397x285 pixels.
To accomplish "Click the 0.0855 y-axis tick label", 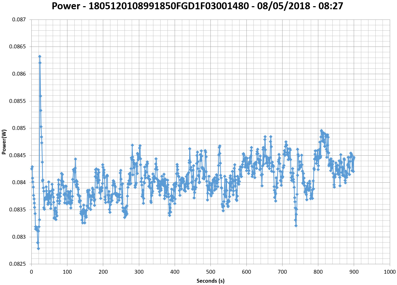I will click(x=17, y=101).
